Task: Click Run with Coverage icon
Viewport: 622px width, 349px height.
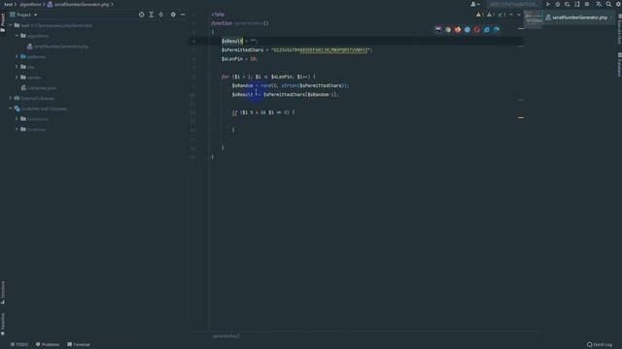Action: click(568, 4)
